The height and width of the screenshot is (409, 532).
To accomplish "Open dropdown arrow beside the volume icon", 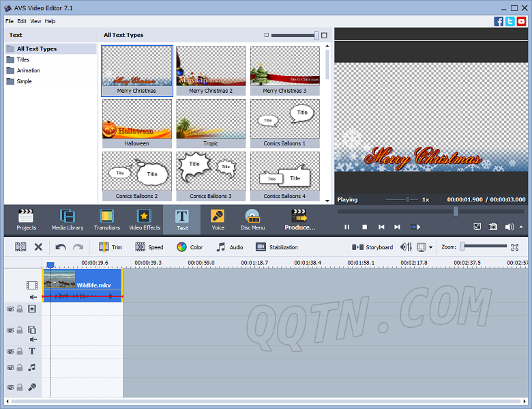I will [522, 227].
